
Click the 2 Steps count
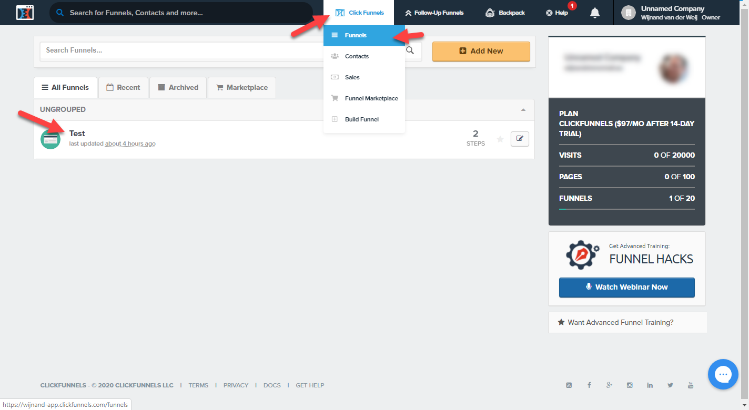(475, 138)
